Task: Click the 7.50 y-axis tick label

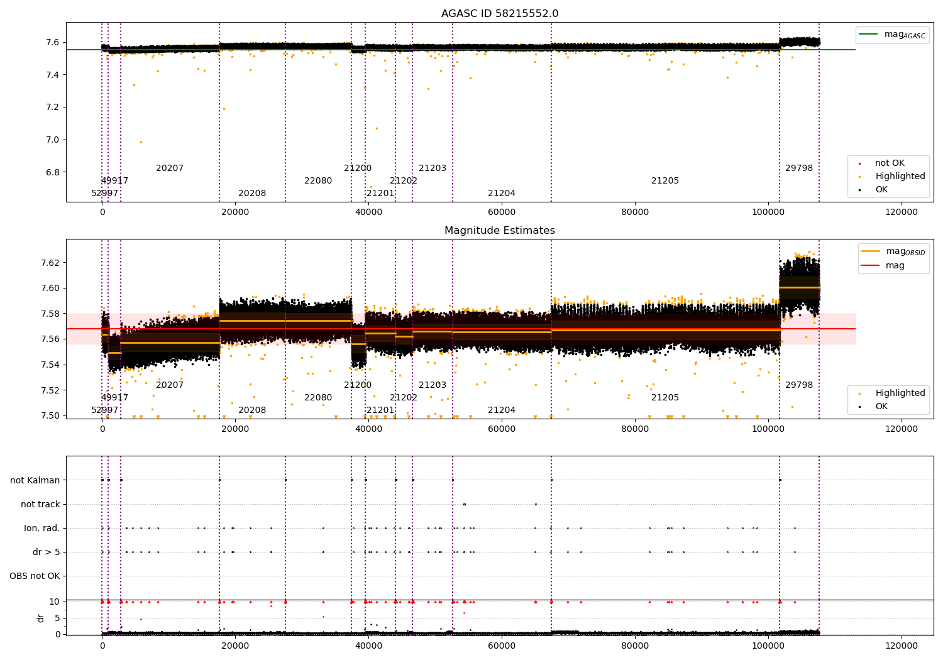Action: [50, 415]
